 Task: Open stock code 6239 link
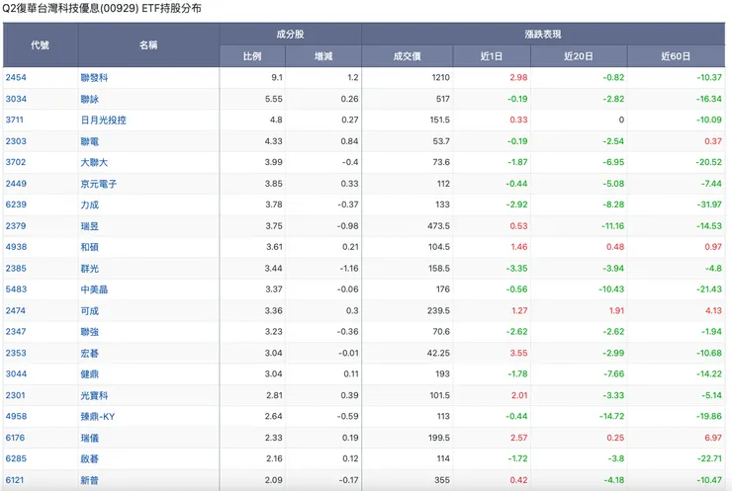(x=16, y=205)
